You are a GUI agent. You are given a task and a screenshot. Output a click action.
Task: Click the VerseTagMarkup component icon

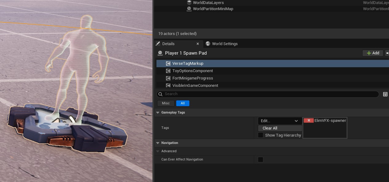[x=168, y=64]
